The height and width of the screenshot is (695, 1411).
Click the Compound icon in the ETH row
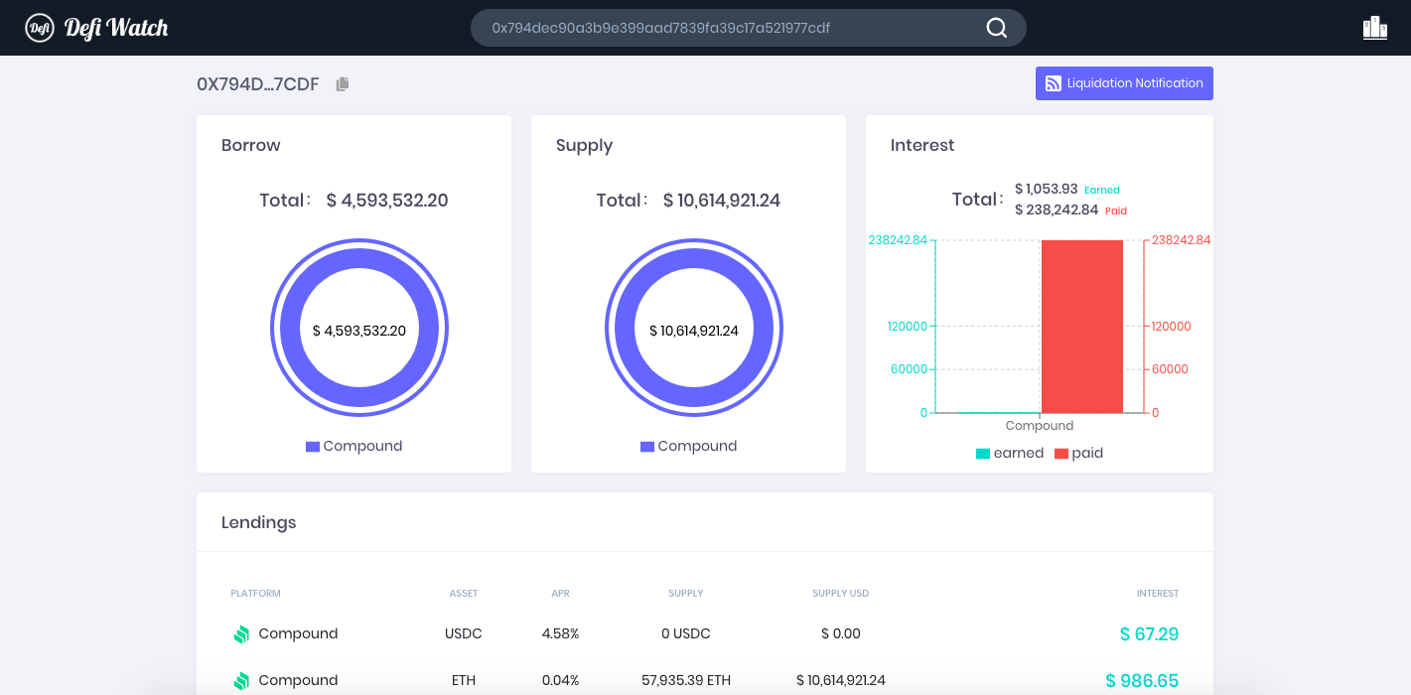(241, 681)
